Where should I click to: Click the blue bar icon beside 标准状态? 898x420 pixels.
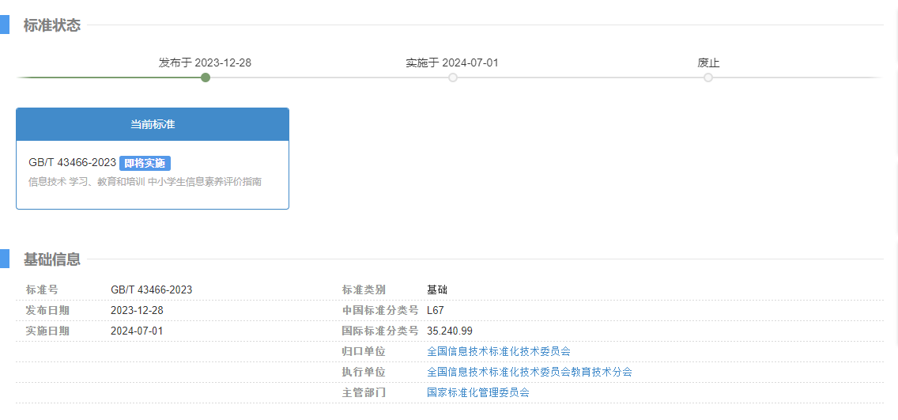[4, 25]
